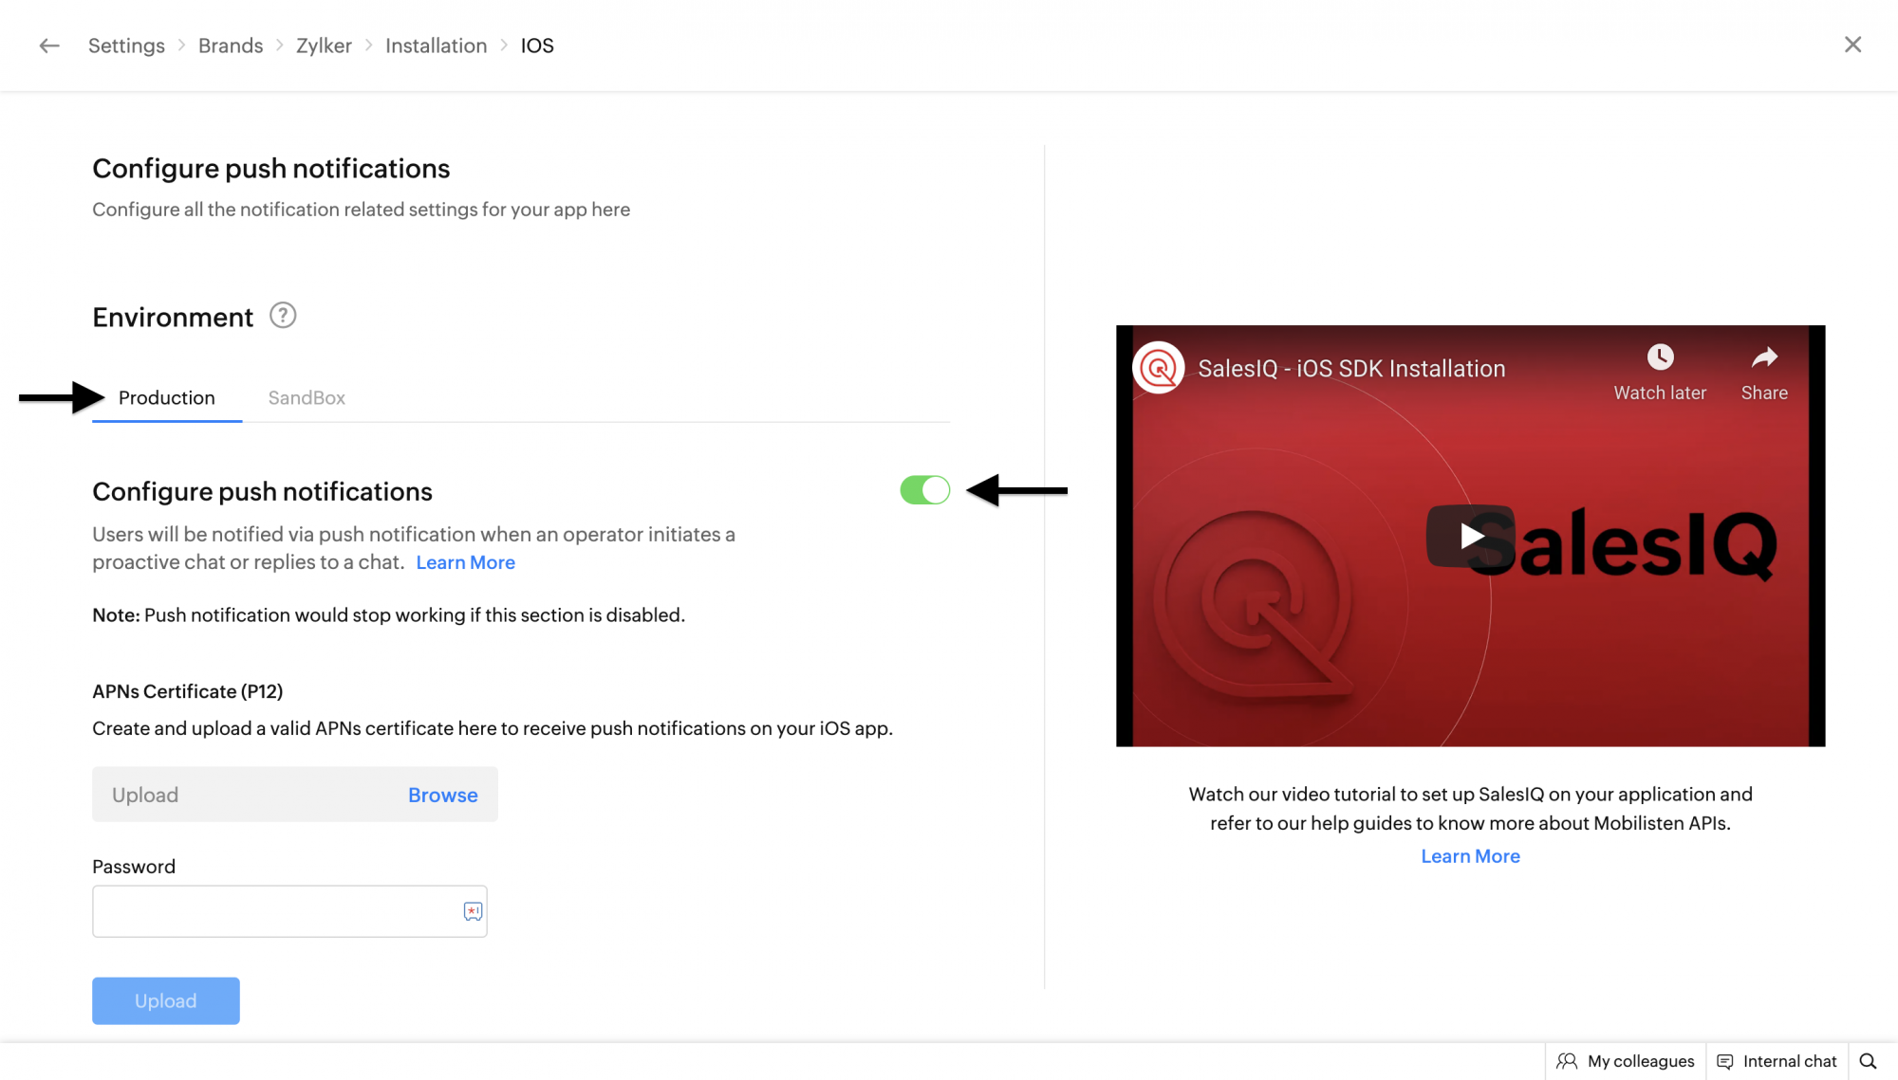This screenshot has width=1898, height=1080.
Task: Select the Production tab
Action: pos(167,398)
